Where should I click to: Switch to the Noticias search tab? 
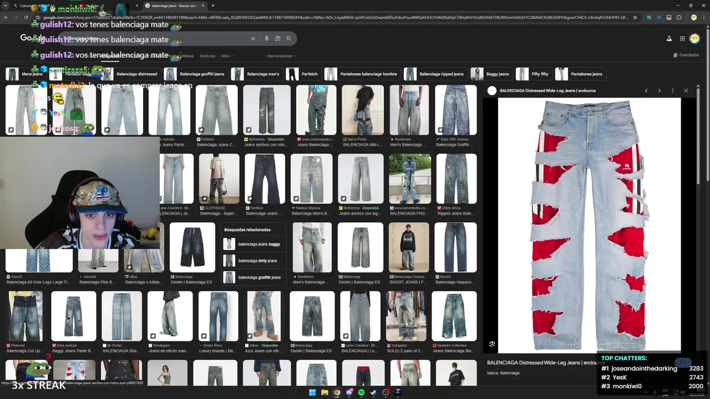click(x=207, y=56)
